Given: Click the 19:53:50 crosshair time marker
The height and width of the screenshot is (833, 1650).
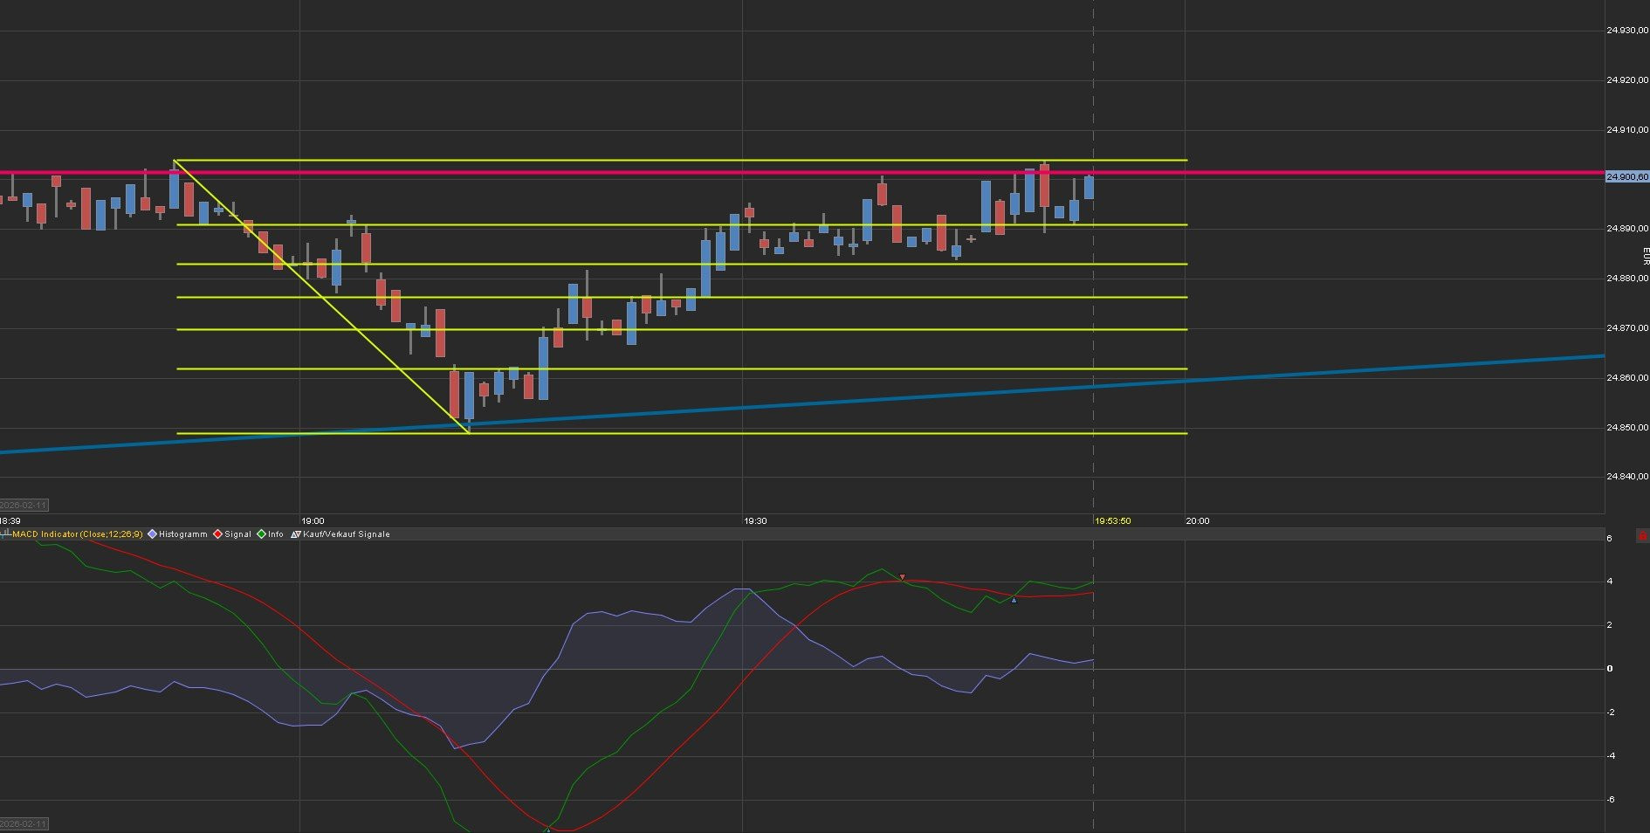Looking at the screenshot, I should click(x=1112, y=521).
